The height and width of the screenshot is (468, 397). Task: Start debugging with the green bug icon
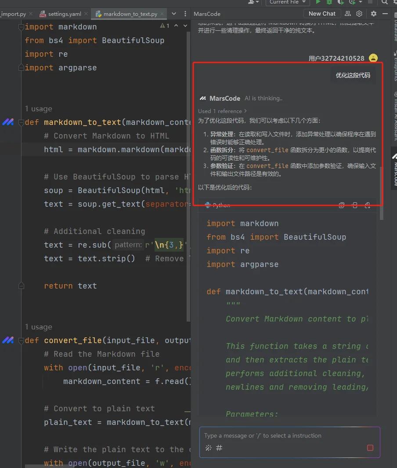point(329,2)
